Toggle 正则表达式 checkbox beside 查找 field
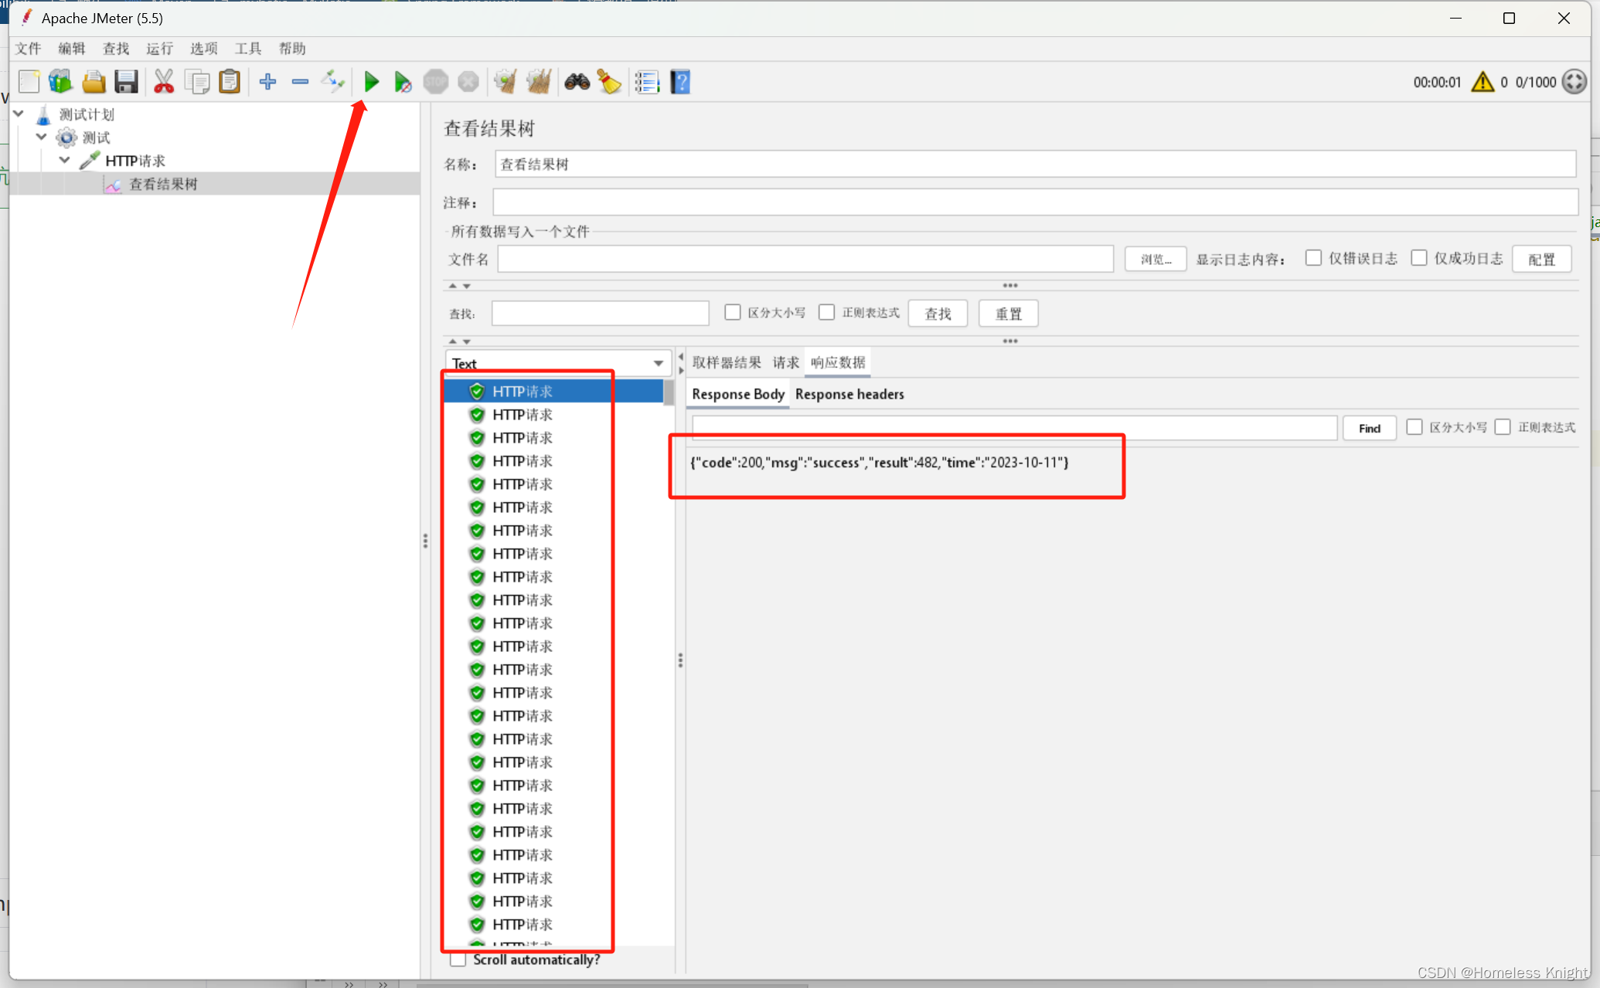1600x988 pixels. pyautogui.click(x=827, y=312)
